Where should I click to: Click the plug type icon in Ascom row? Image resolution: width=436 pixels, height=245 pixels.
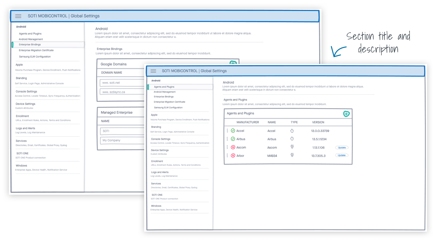(292, 147)
